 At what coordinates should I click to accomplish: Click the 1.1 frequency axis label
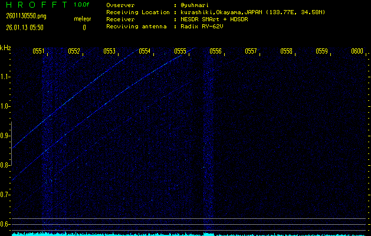point(5,77)
